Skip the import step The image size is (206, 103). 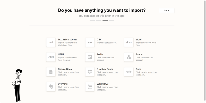167,11
